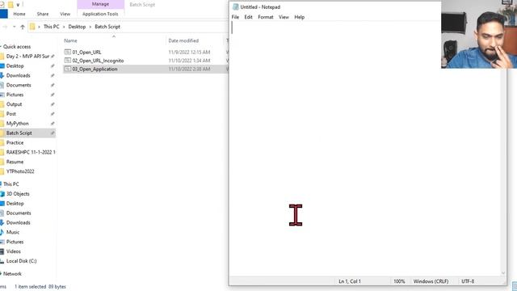This screenshot has height=291, width=517.
Task: Select Quick access in navigation pane
Action: tap(17, 47)
